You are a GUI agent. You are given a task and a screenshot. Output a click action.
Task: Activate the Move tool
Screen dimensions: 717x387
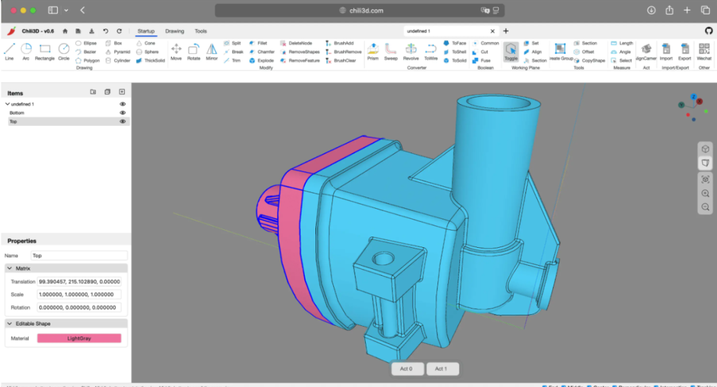click(x=176, y=51)
